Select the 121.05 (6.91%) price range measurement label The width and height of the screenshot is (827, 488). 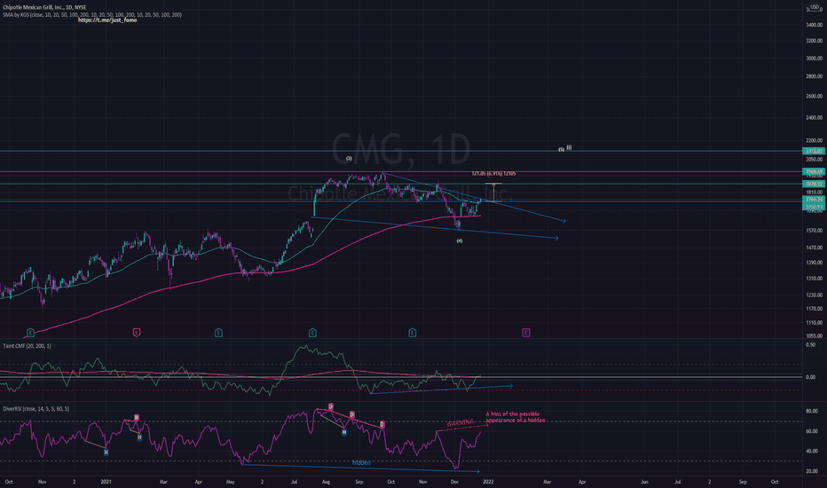[x=493, y=174]
